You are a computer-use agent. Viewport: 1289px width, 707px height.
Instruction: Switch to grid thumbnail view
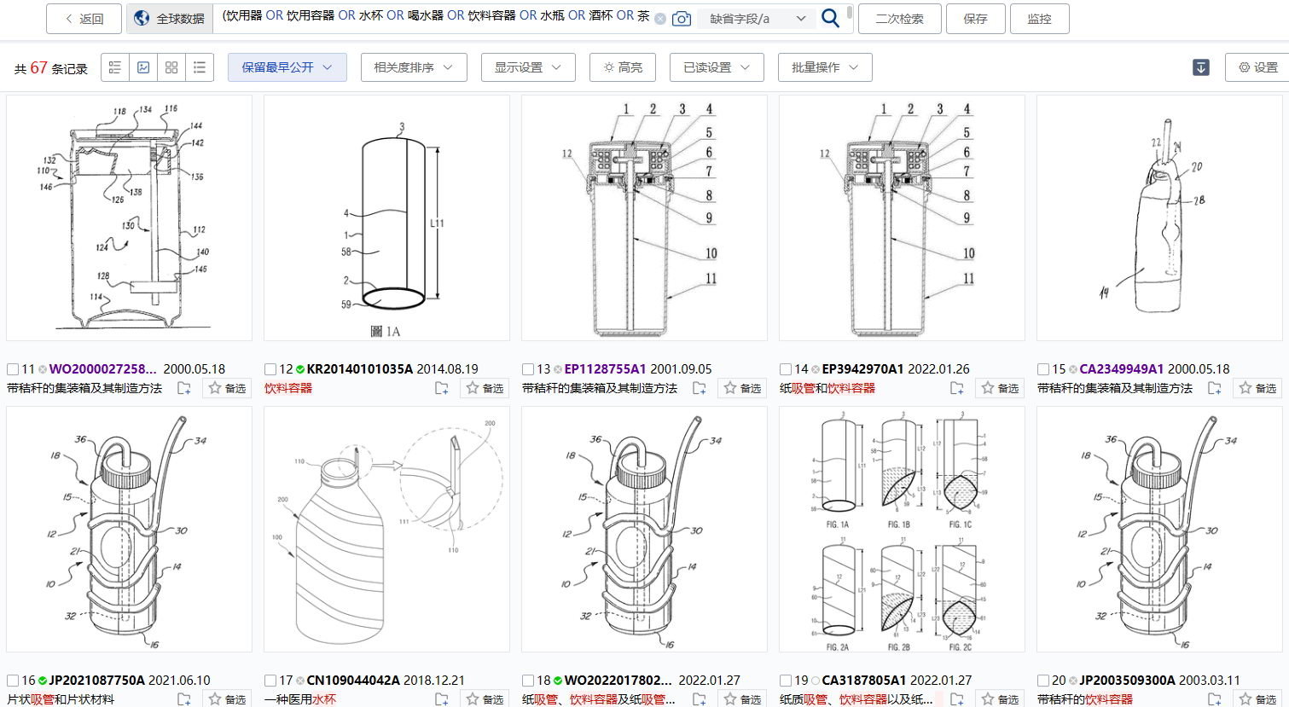pos(171,67)
